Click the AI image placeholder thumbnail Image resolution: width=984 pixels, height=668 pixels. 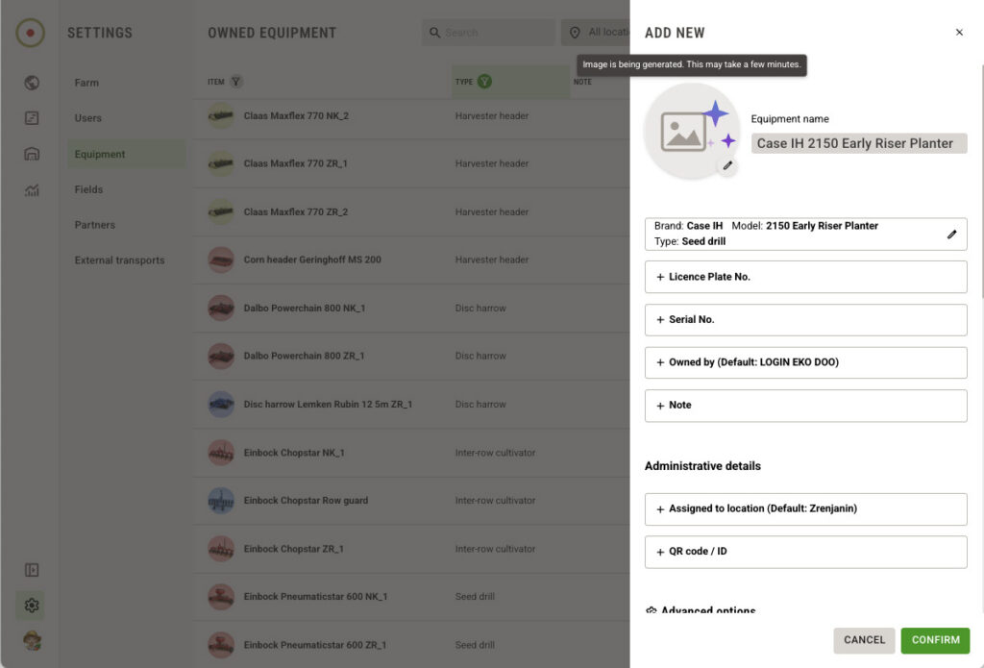point(692,132)
